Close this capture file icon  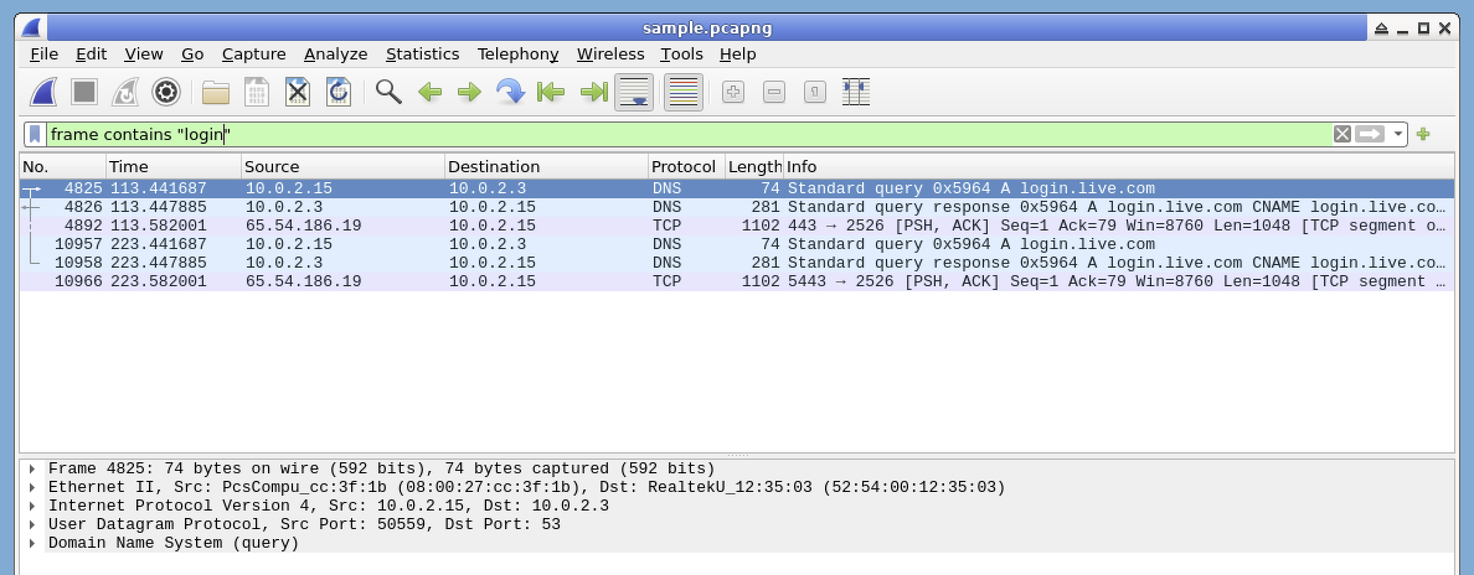298,92
